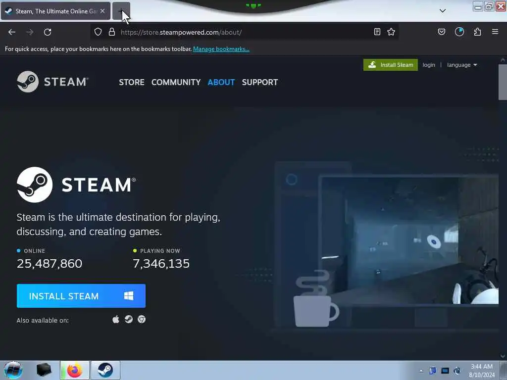Open the login link

429,65
